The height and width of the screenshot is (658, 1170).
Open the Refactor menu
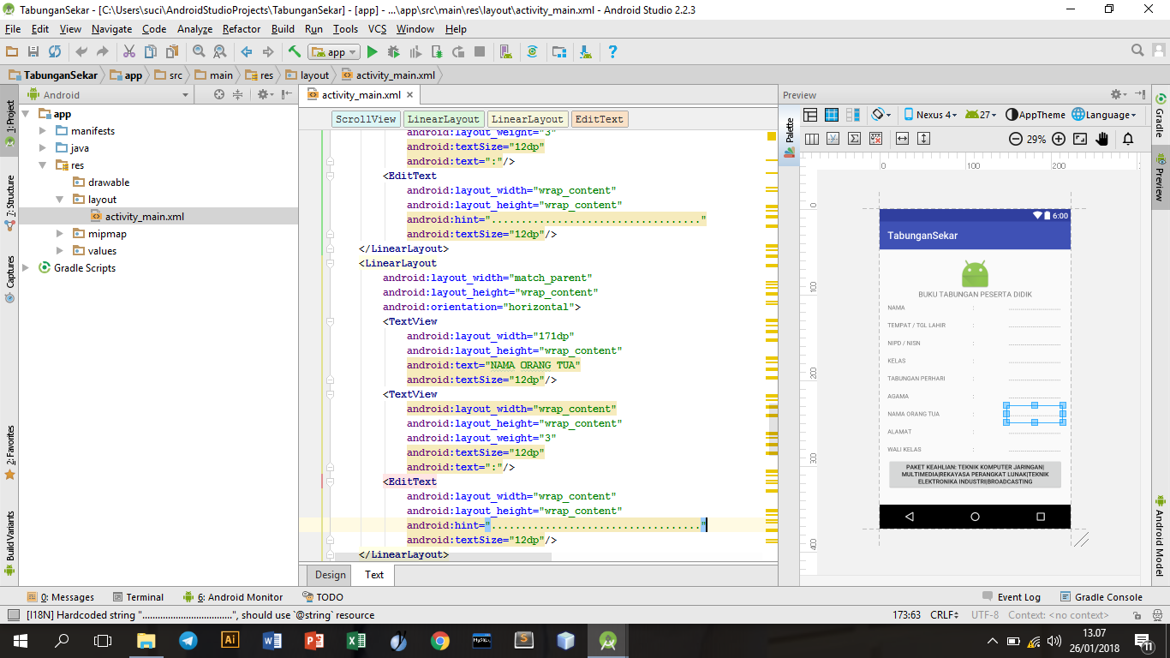point(241,29)
